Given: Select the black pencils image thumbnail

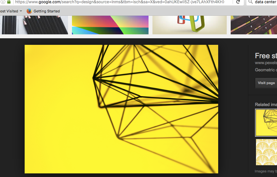Looking at the screenshot, I should pyautogui.click(x=34, y=25).
